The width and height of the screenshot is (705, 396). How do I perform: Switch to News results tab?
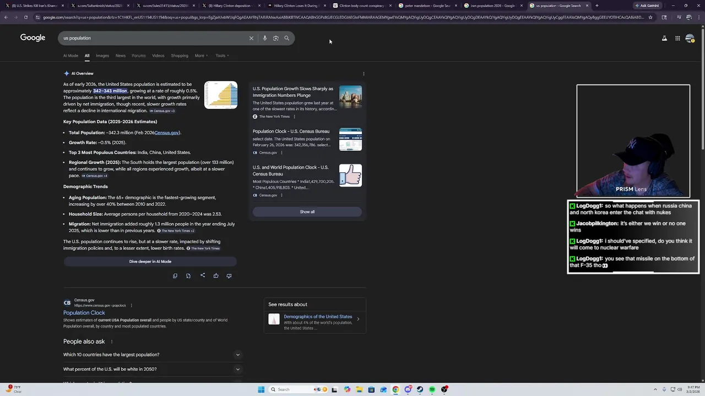pyautogui.click(x=121, y=56)
